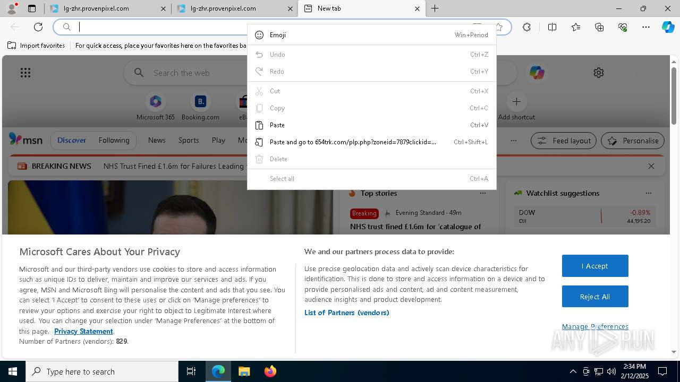Open the volume control tray icon
This screenshot has width=680, height=382.
611,371
